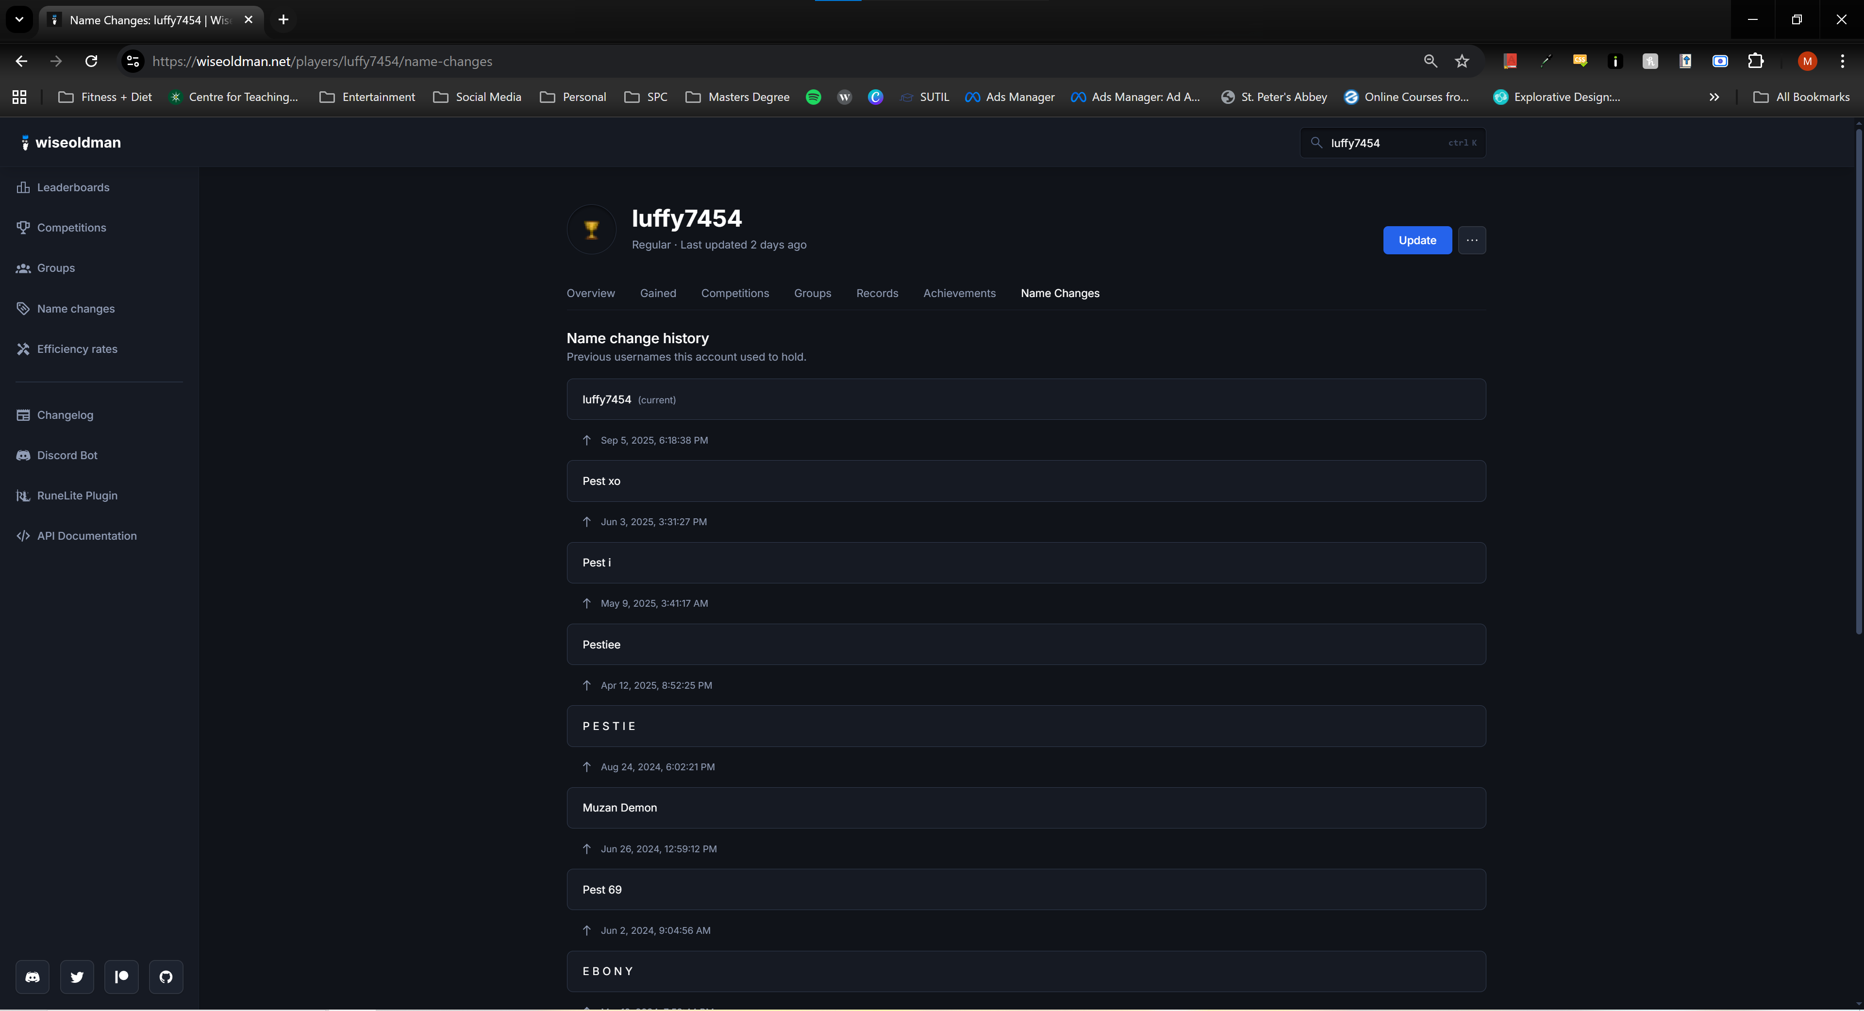Switch to the Overview tab

point(590,293)
